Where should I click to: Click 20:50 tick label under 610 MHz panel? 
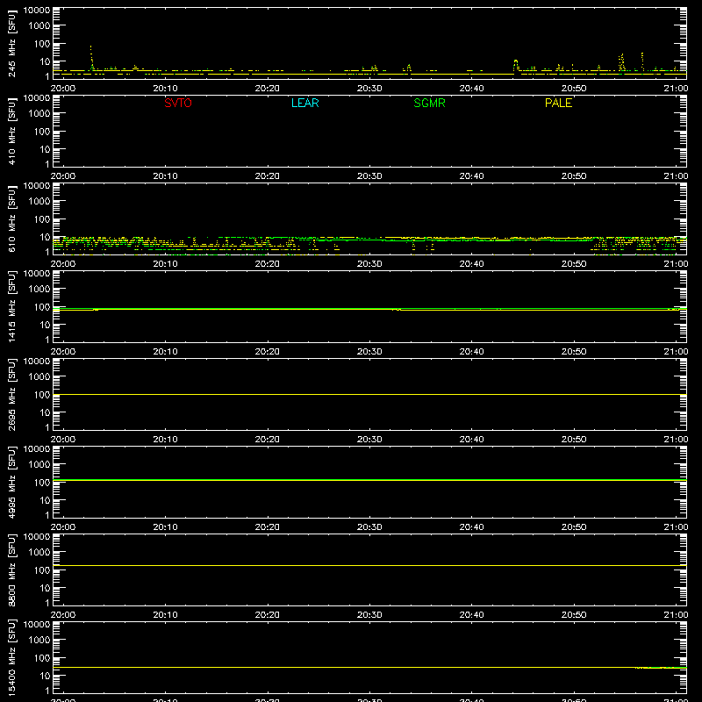[x=574, y=264]
